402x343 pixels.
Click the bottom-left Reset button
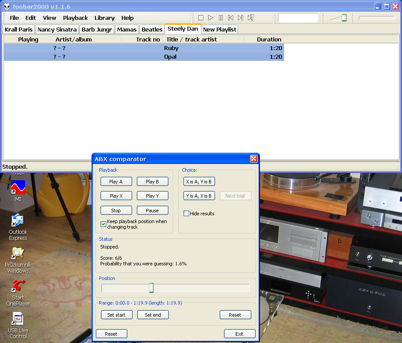[111, 334]
